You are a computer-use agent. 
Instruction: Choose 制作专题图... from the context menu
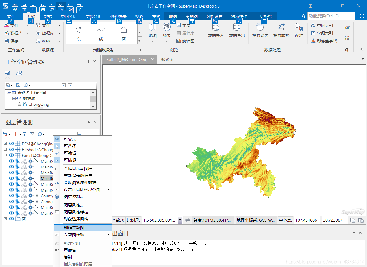pos(83,228)
